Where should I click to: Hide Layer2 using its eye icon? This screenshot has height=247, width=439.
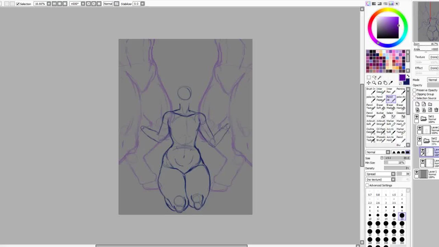pyautogui.click(x=420, y=128)
